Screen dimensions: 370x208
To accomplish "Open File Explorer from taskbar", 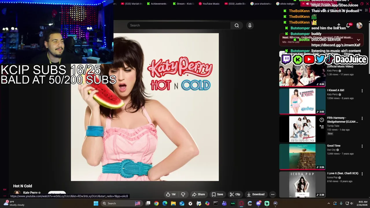I will pos(173,203).
